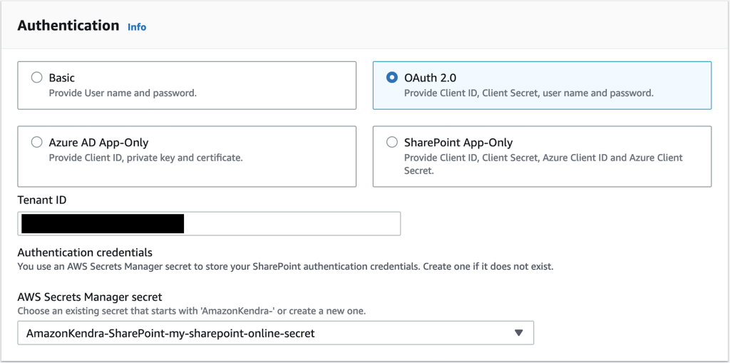Click the 'SharePoint App-Only' card title
Screen dimensions: 730x363
click(x=458, y=143)
